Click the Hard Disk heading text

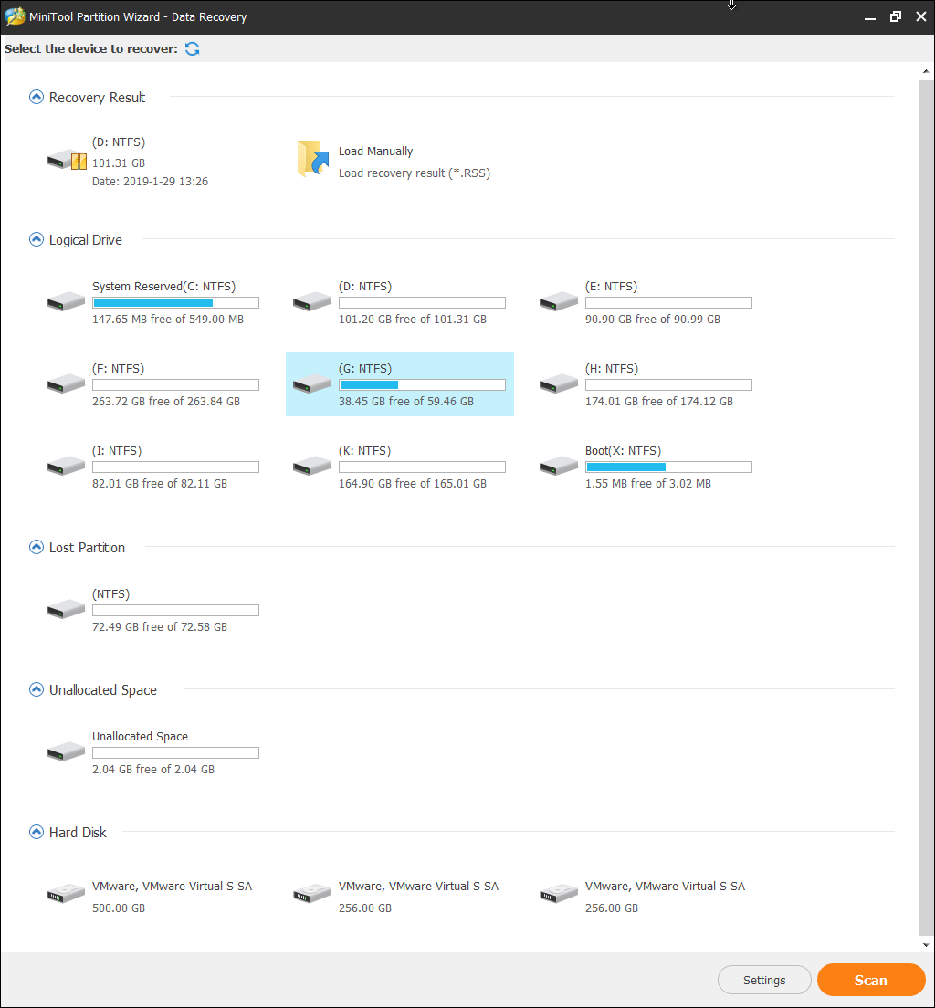click(78, 833)
